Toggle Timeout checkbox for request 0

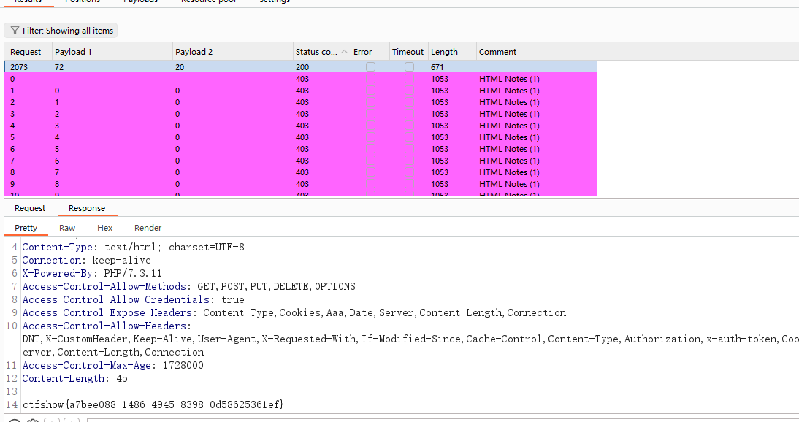409,79
